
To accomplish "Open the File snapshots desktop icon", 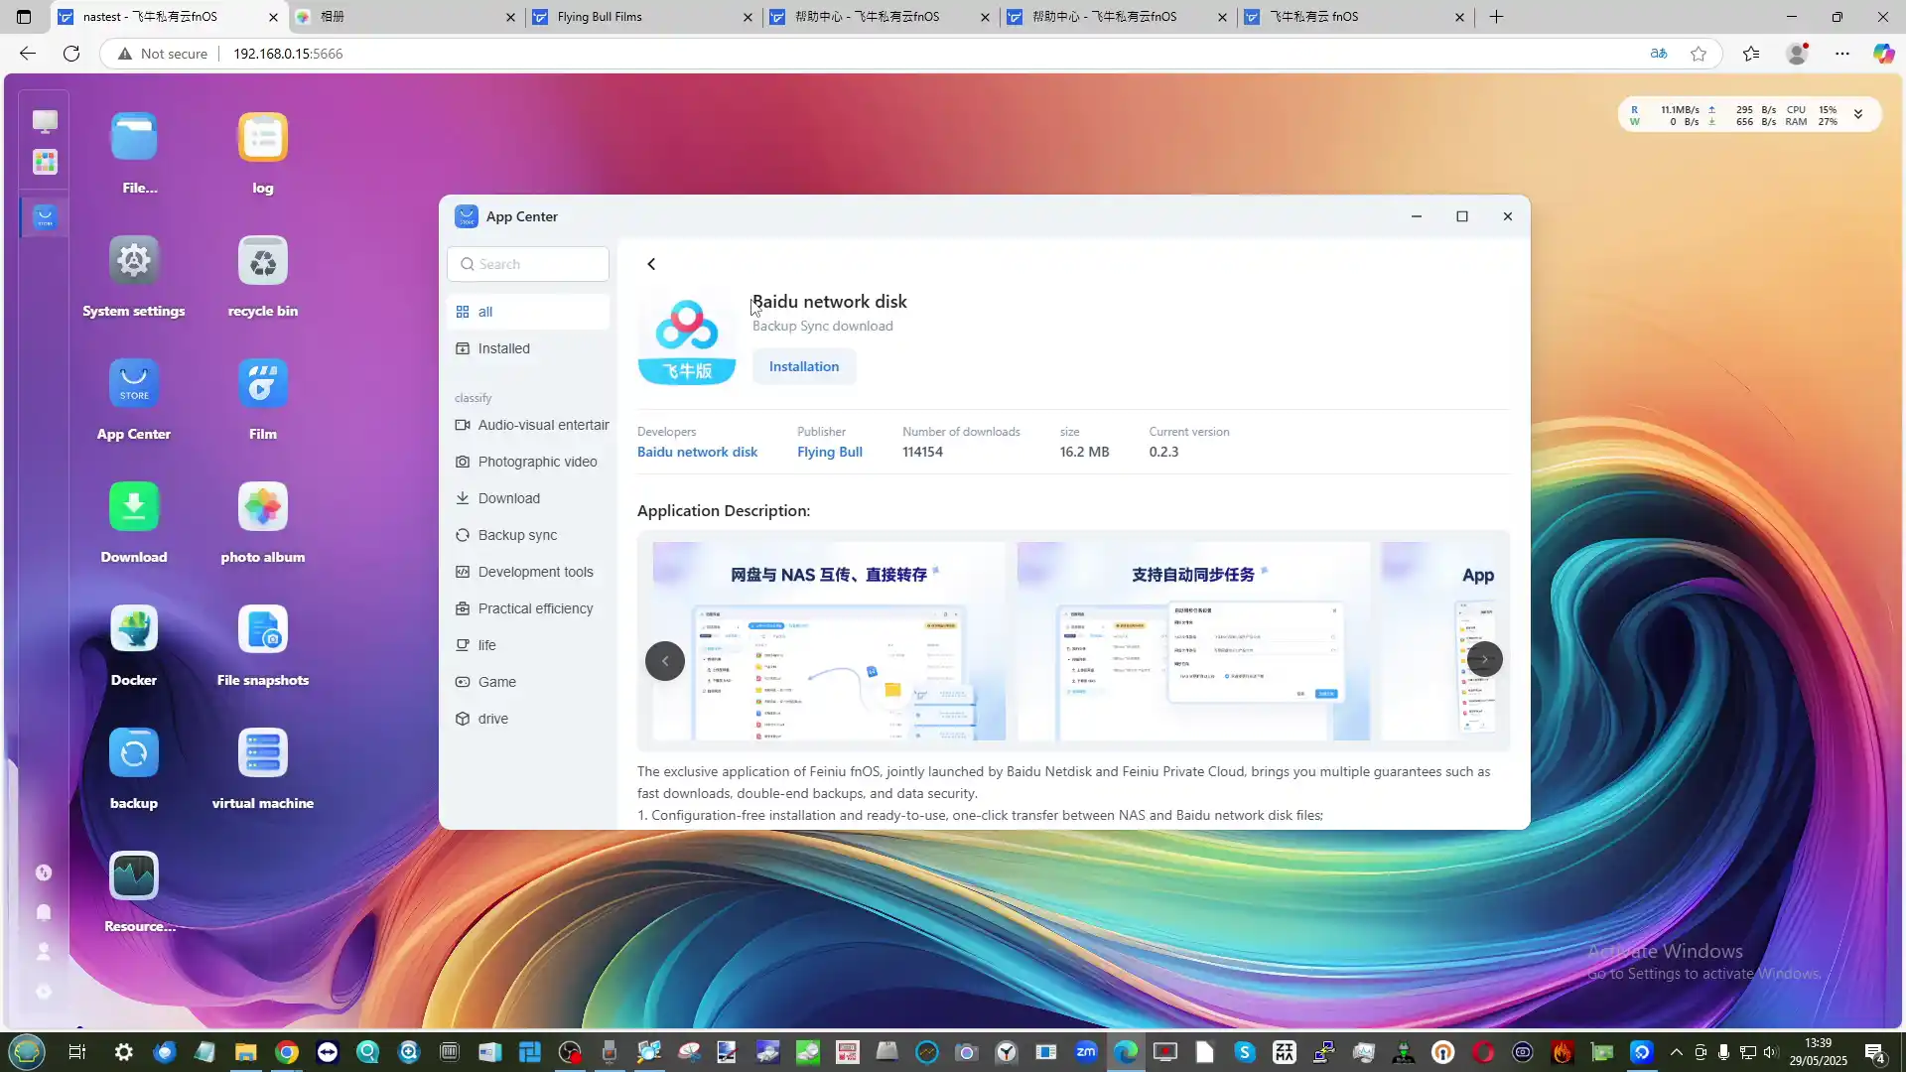I will click(x=263, y=629).
